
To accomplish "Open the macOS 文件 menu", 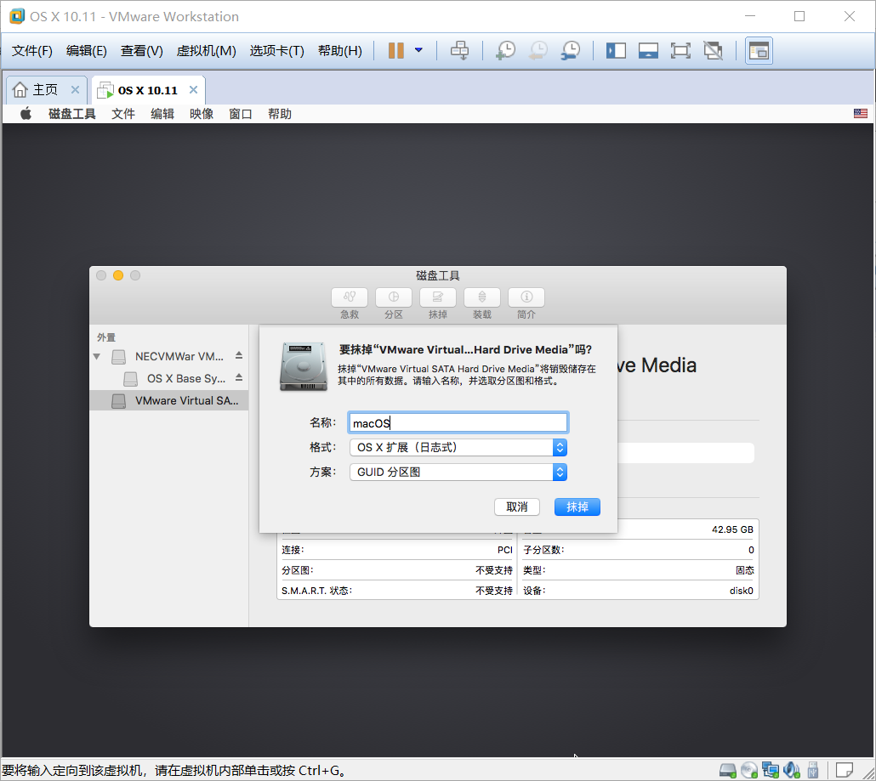I will point(123,114).
